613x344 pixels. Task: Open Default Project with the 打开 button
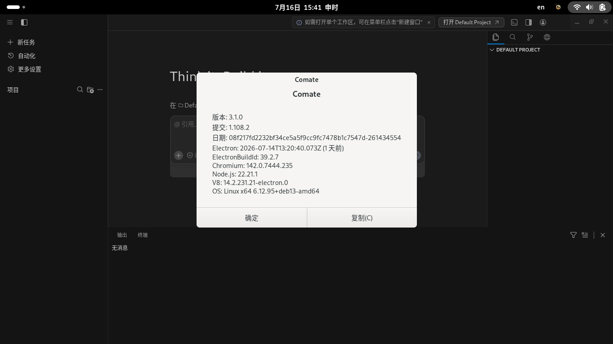471,22
